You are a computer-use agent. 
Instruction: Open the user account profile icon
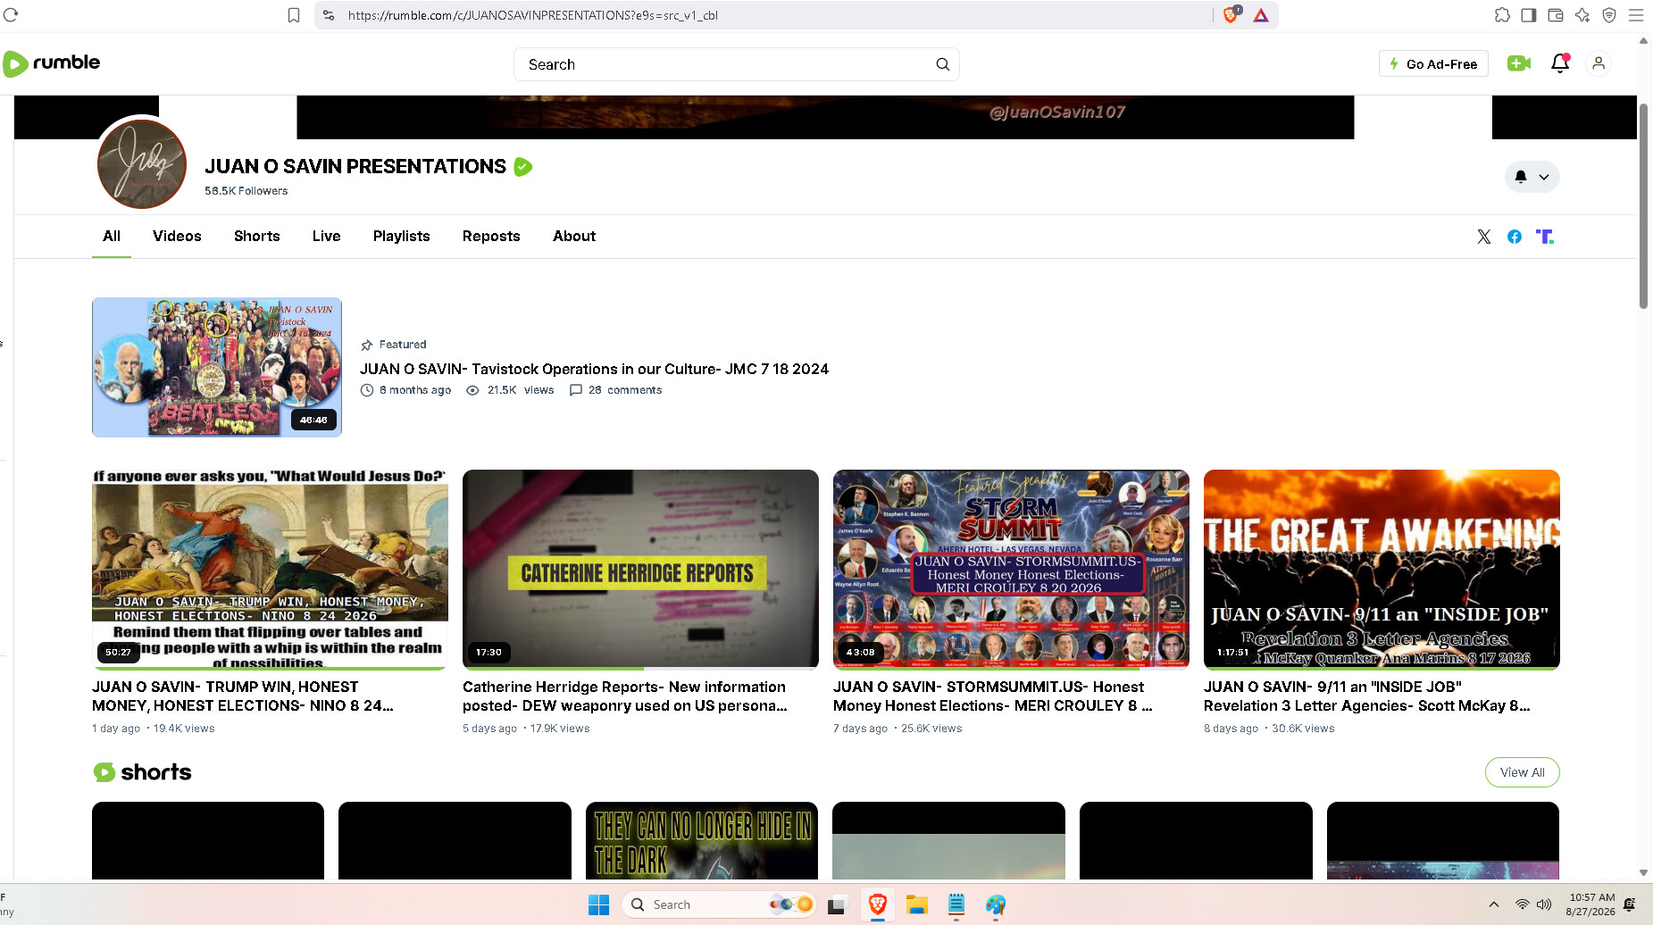[x=1599, y=63]
